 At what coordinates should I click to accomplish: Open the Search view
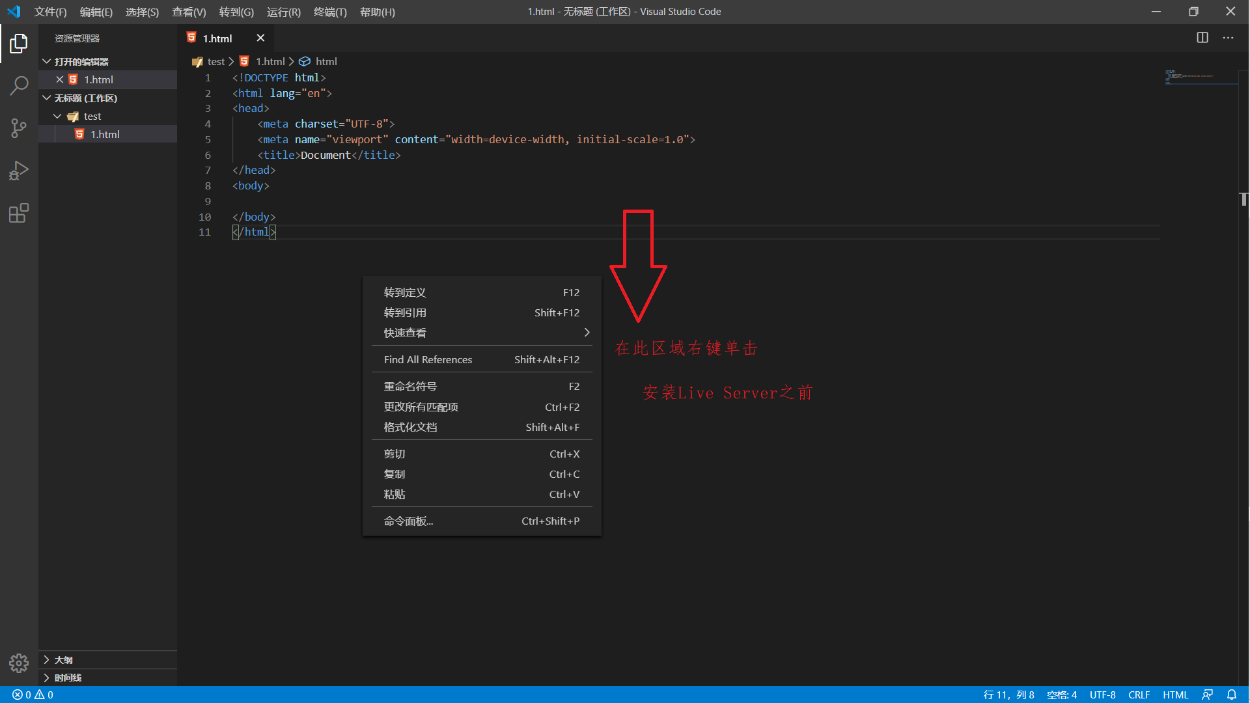point(19,85)
